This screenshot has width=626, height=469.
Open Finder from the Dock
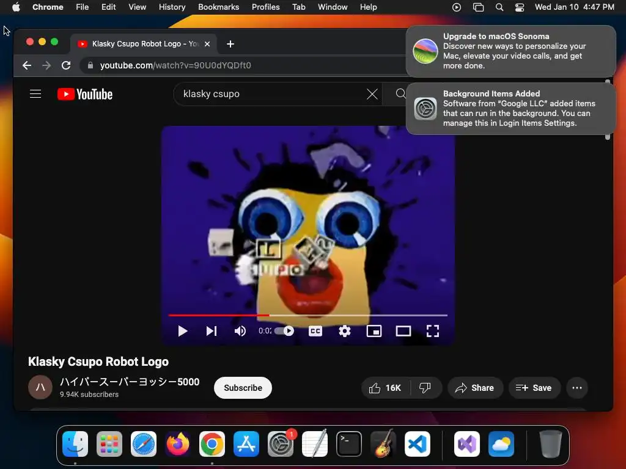coord(75,444)
